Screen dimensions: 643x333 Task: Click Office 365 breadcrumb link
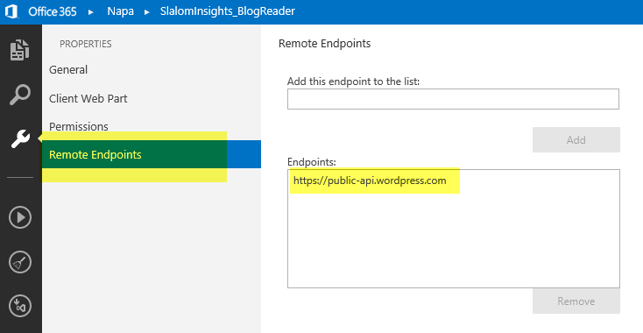[52, 11]
